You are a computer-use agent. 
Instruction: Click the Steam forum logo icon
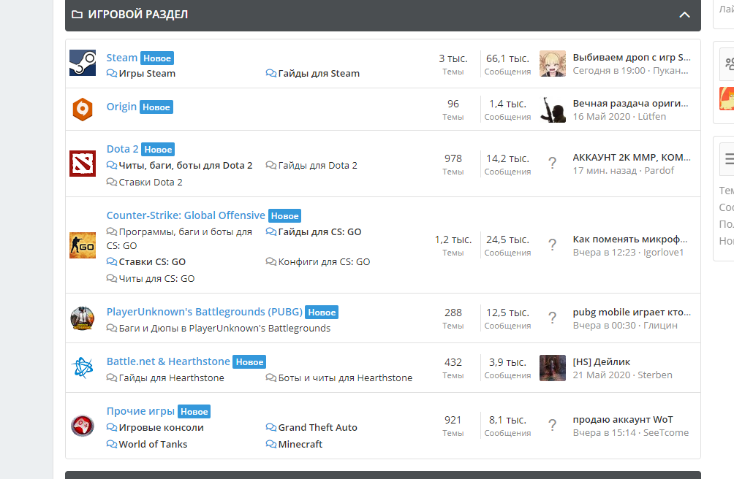point(83,63)
